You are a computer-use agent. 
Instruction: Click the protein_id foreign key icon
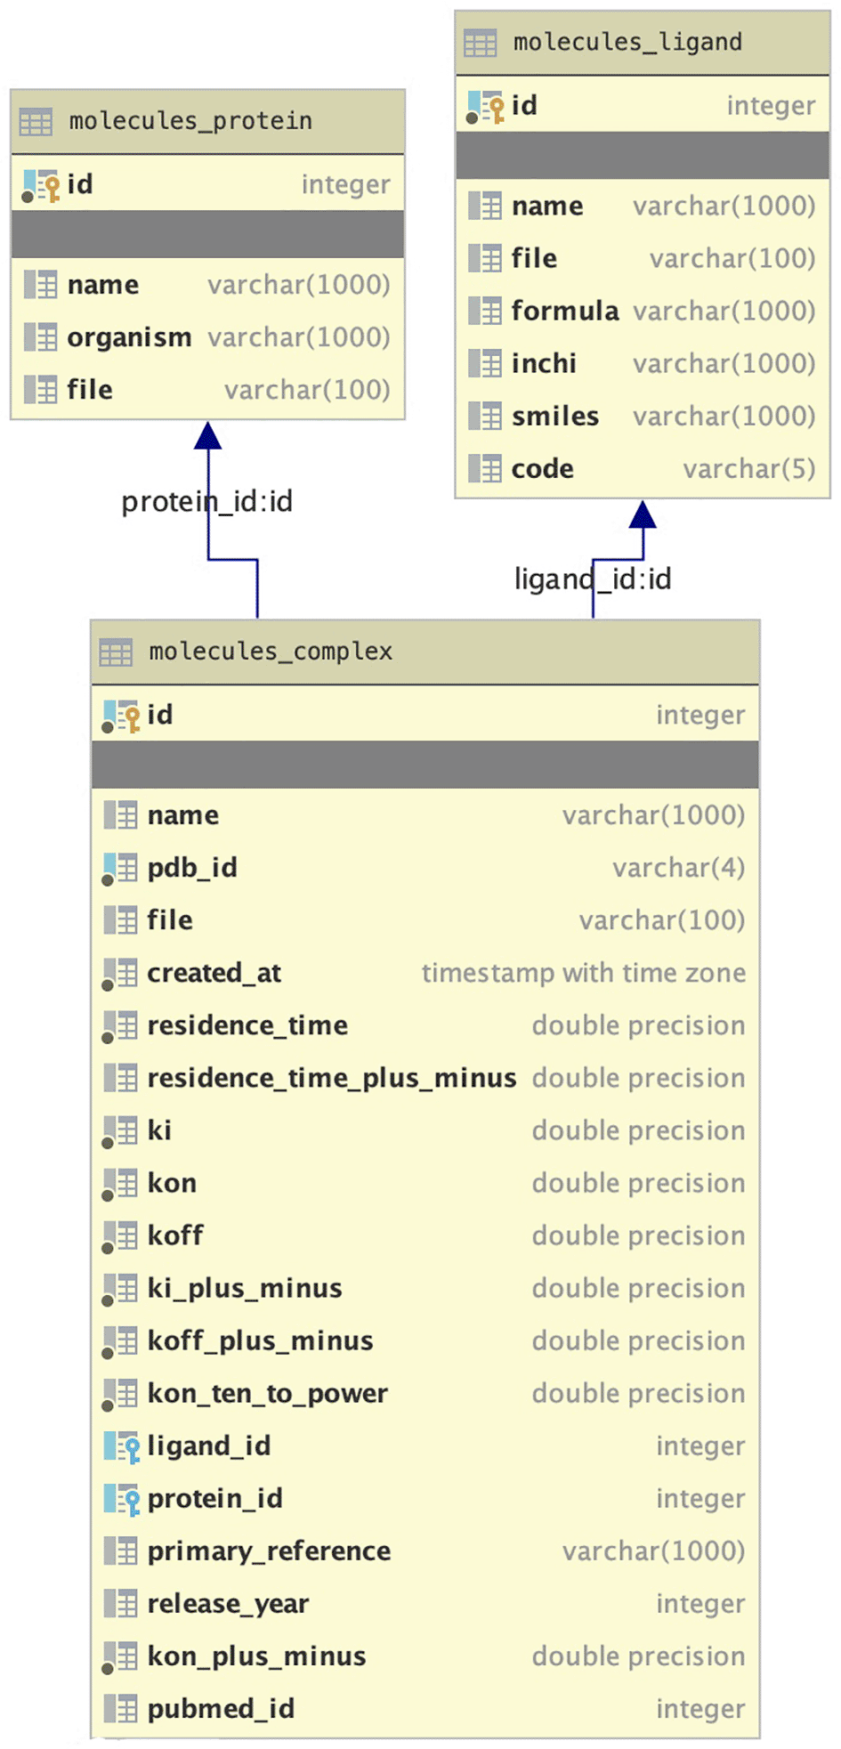[121, 1499]
